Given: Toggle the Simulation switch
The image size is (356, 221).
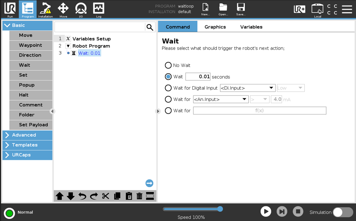Looking at the screenshot, I should point(343,212).
